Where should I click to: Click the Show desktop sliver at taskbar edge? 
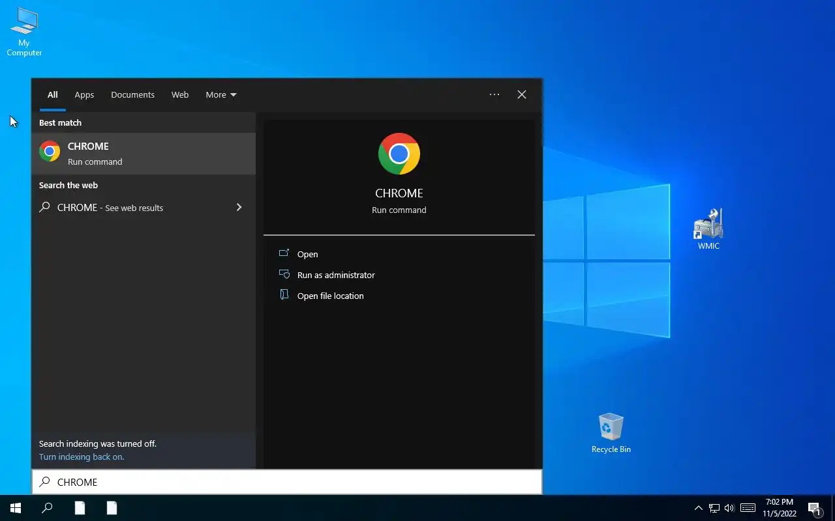click(833, 508)
